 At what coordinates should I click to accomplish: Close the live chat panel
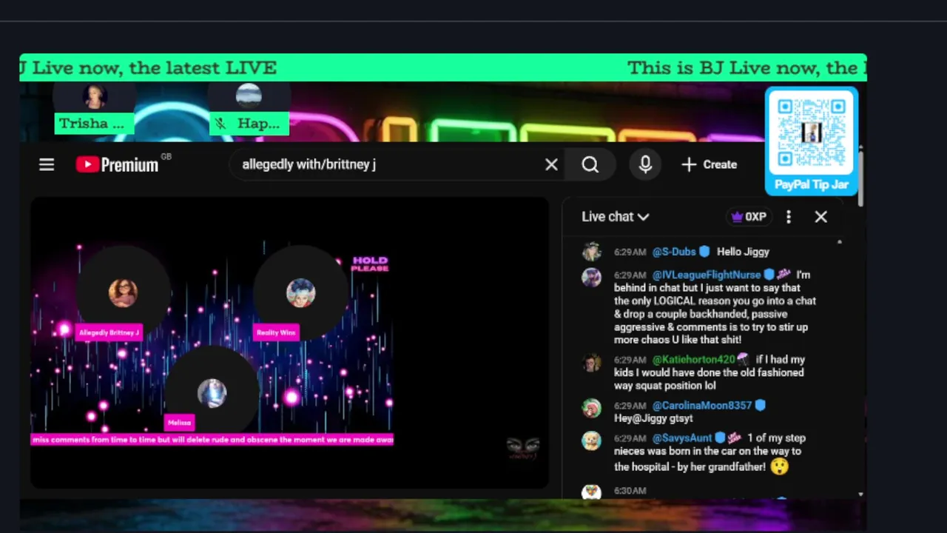pos(821,217)
